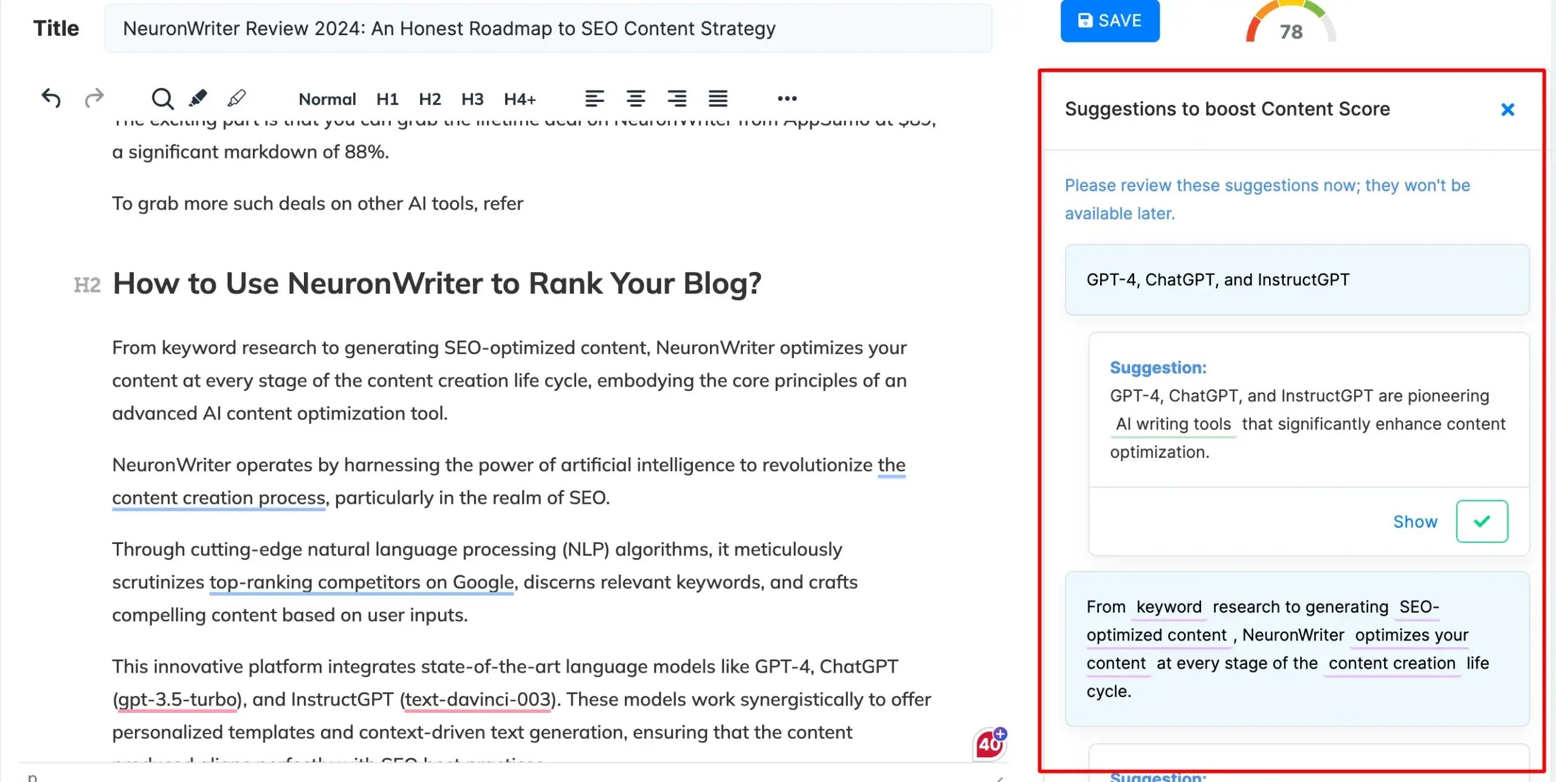This screenshot has height=782, width=1556.
Task: Open the search magnifier tool
Action: [162, 98]
